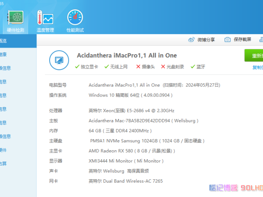Viewport: 263px width, 197px height.
Task: Click the 声卡 row label
Action: click(x=53, y=171)
